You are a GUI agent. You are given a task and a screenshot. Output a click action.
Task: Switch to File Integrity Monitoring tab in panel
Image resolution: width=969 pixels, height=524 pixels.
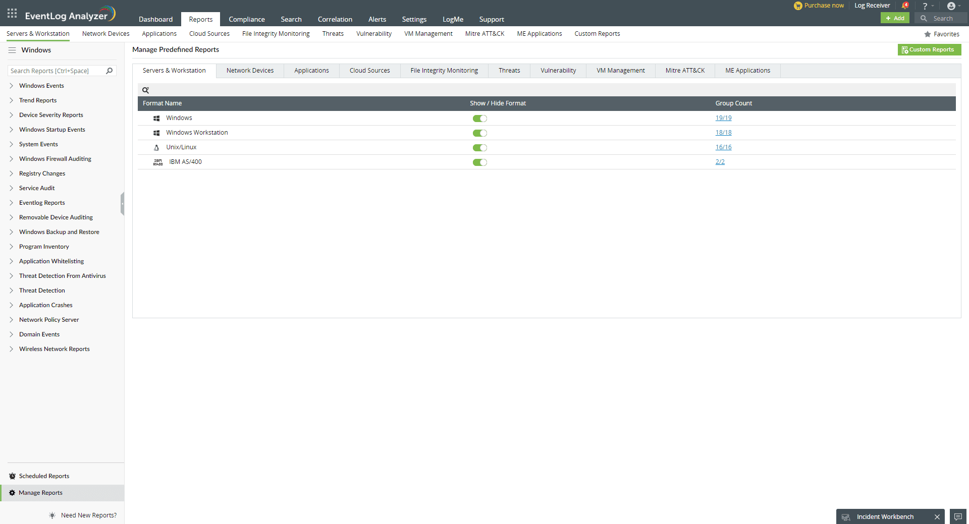coord(444,71)
